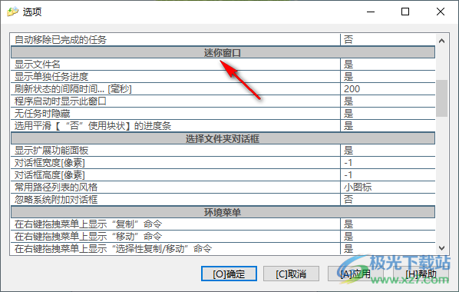Image resolution: width=459 pixels, height=292 pixels.
Task: Select the 环境菜单 section header
Action: coord(223,212)
